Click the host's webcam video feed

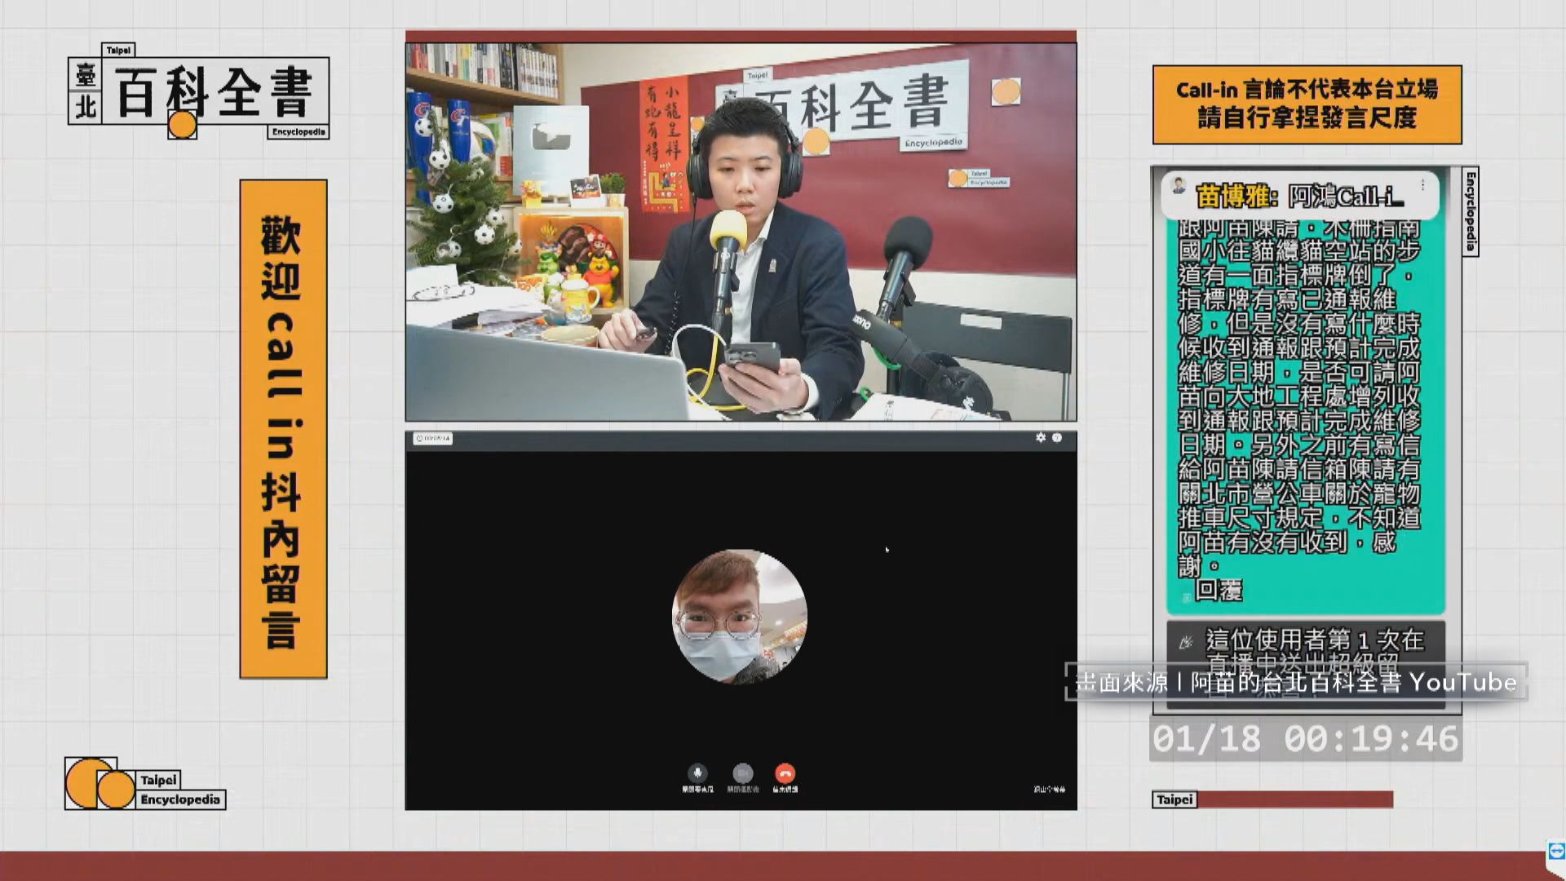[741, 232]
